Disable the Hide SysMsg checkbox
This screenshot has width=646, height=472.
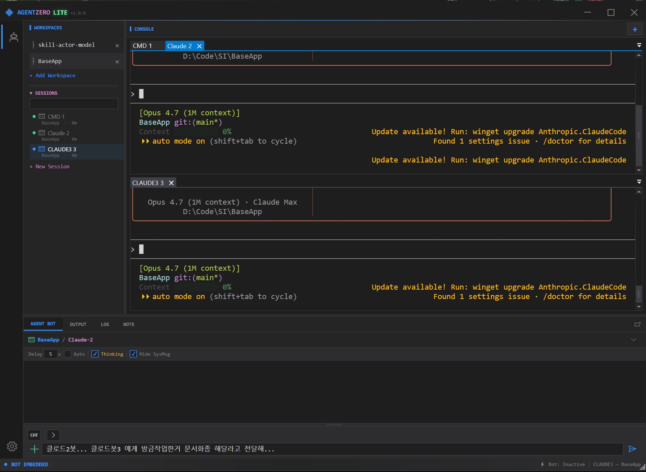[x=133, y=354]
